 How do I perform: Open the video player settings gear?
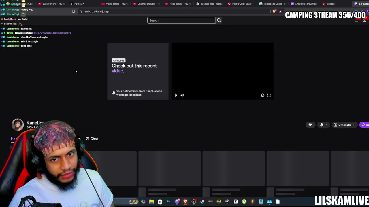click(x=263, y=95)
